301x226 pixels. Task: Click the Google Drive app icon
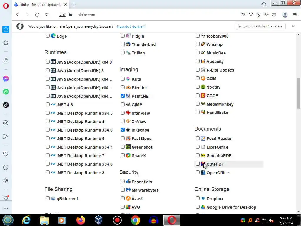[203, 207]
